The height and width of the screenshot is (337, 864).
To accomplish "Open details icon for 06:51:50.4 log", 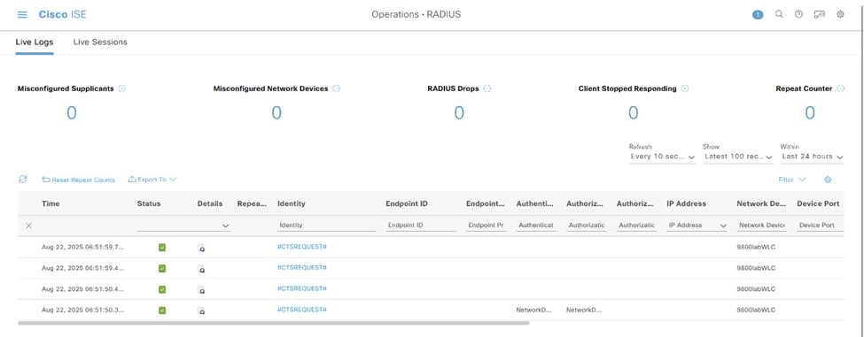I will tap(201, 290).
